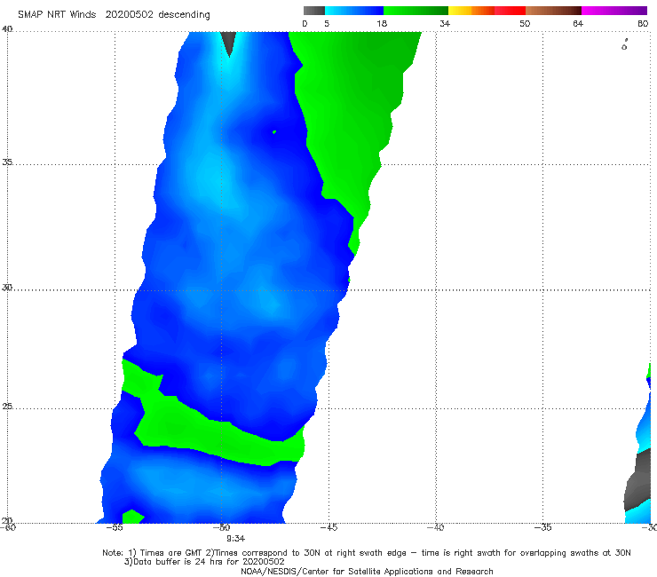Click the "NOAA/NESDIS/Center for Satellite Applications and Research" credit
The height and width of the screenshot is (577, 657).
pyautogui.click(x=367, y=572)
